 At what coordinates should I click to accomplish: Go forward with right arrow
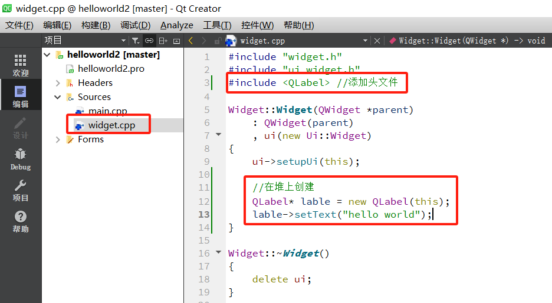[204, 41]
